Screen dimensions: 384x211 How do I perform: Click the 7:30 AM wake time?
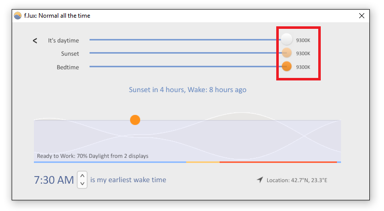click(54, 180)
